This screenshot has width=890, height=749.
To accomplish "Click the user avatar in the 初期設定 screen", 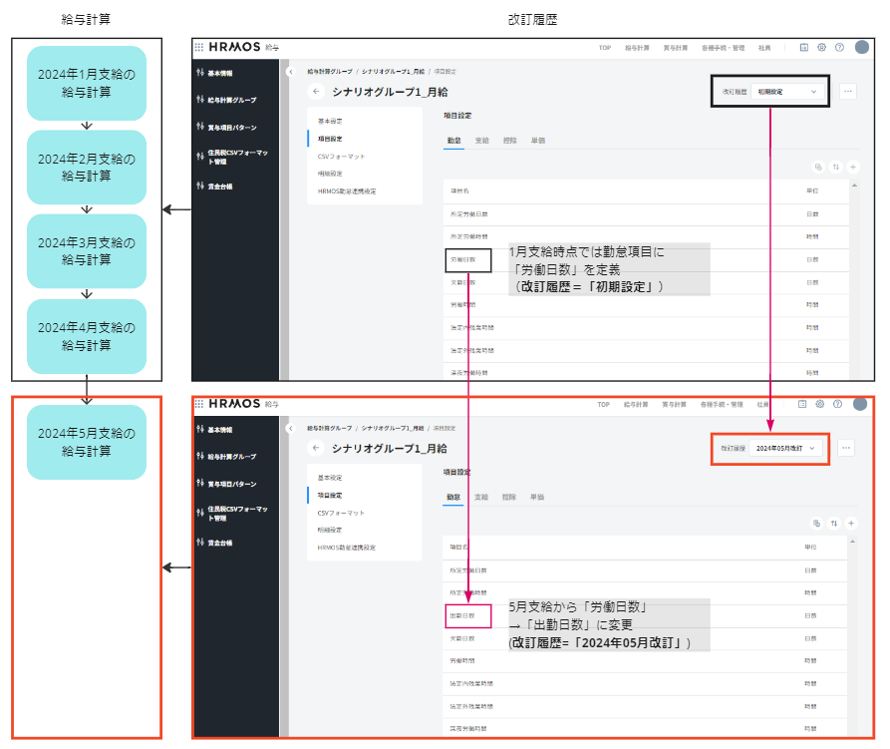I will coord(861,47).
